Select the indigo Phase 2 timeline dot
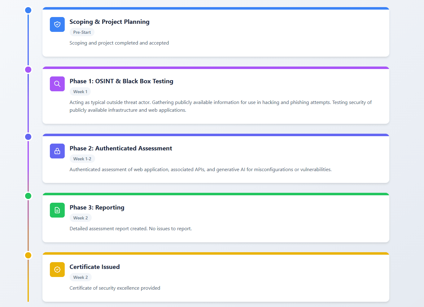 coord(28,137)
